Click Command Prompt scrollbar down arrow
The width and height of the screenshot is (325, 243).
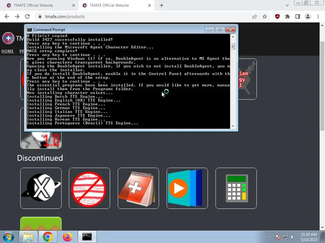click(x=233, y=126)
